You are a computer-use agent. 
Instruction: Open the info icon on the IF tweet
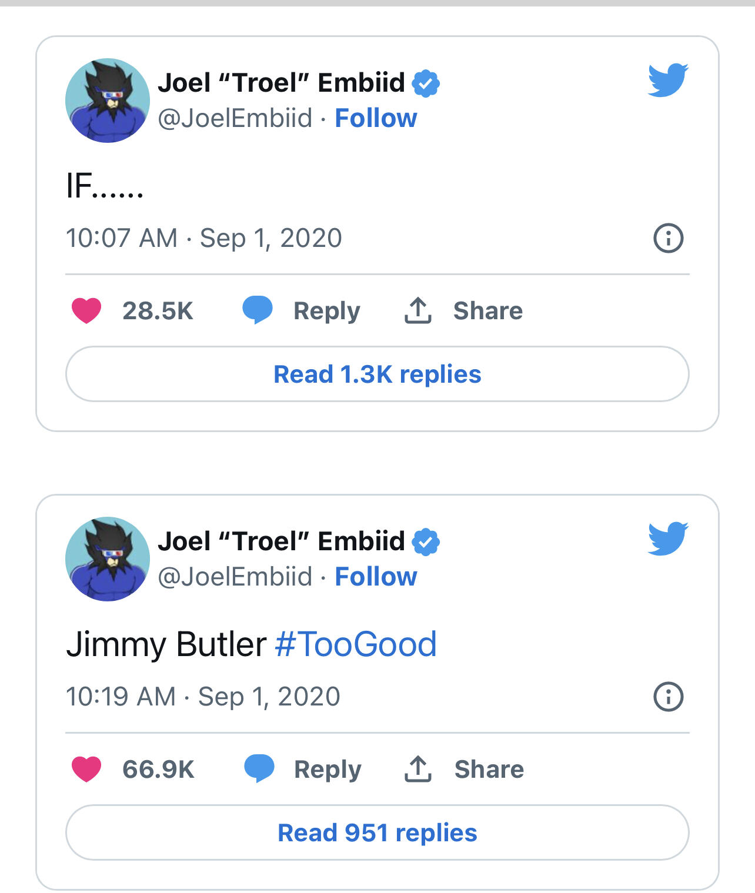point(669,238)
